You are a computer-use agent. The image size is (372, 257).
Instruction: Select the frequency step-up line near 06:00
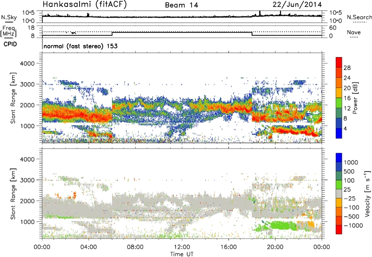pyautogui.click(x=112, y=34)
